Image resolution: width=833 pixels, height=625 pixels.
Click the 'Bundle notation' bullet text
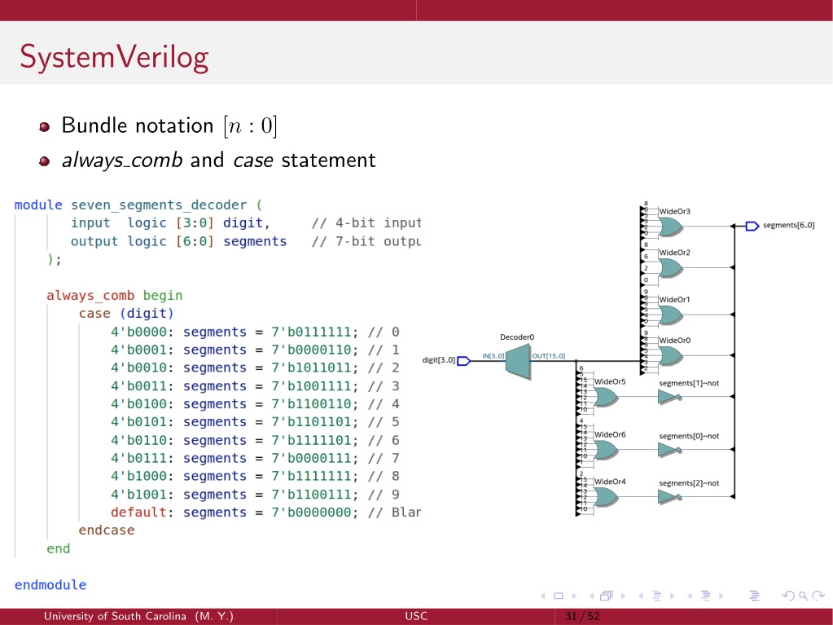point(169,126)
